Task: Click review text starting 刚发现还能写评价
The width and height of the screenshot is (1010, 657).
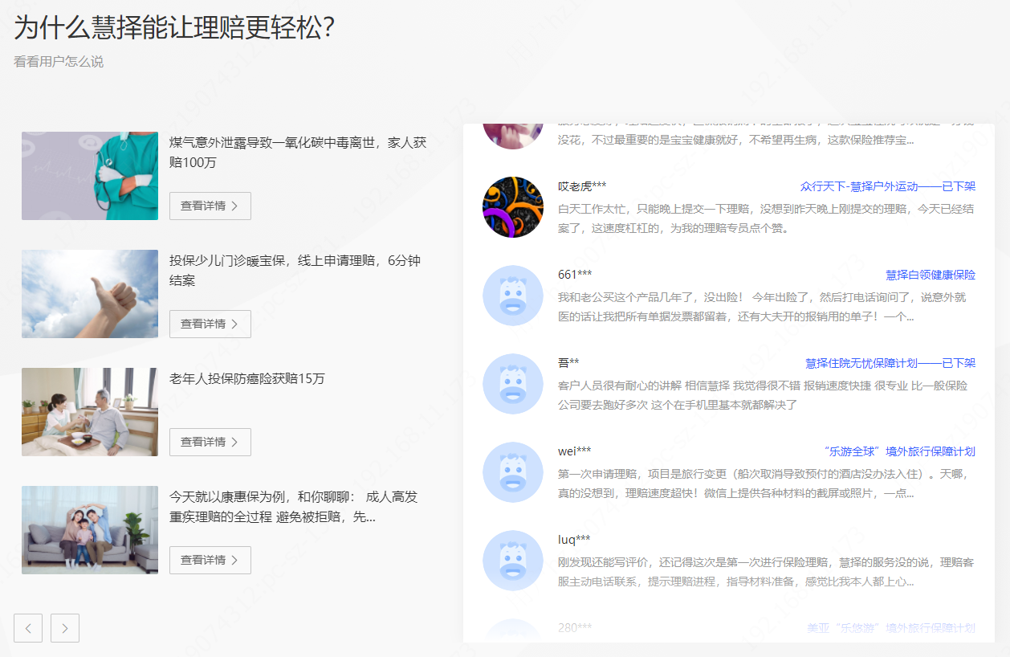Action: point(766,572)
